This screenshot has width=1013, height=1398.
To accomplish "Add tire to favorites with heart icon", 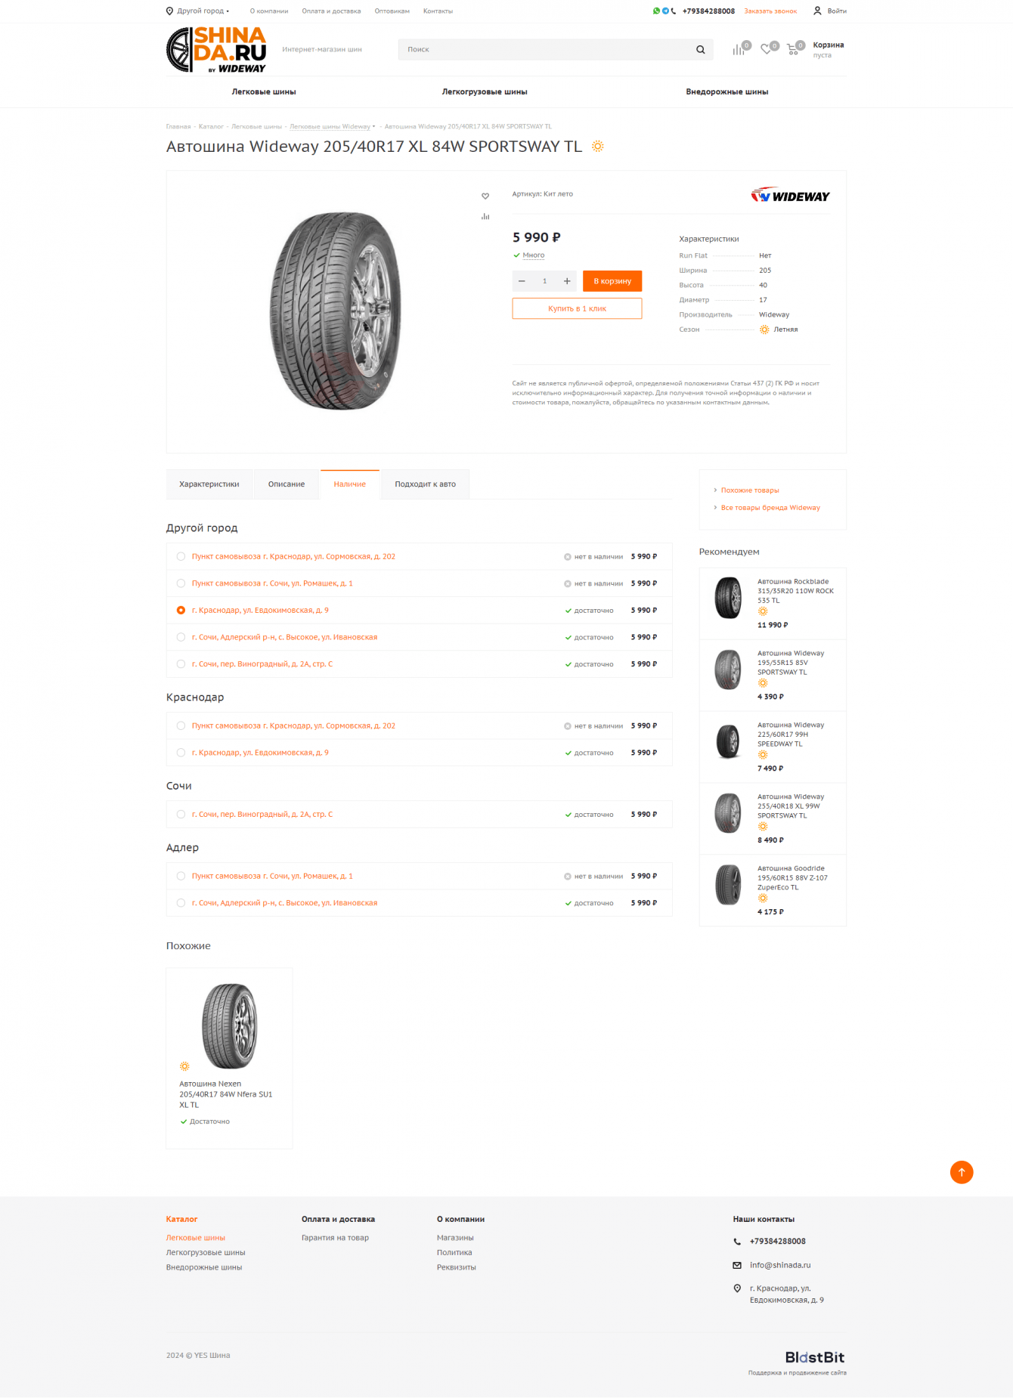I will coord(485,196).
